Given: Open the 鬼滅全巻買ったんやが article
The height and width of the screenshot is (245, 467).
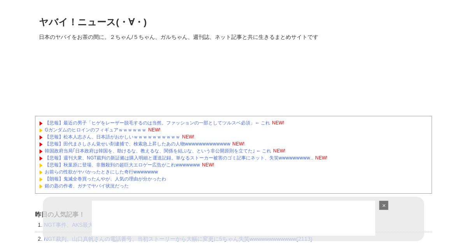Looking at the screenshot, I should (x=105, y=179).
